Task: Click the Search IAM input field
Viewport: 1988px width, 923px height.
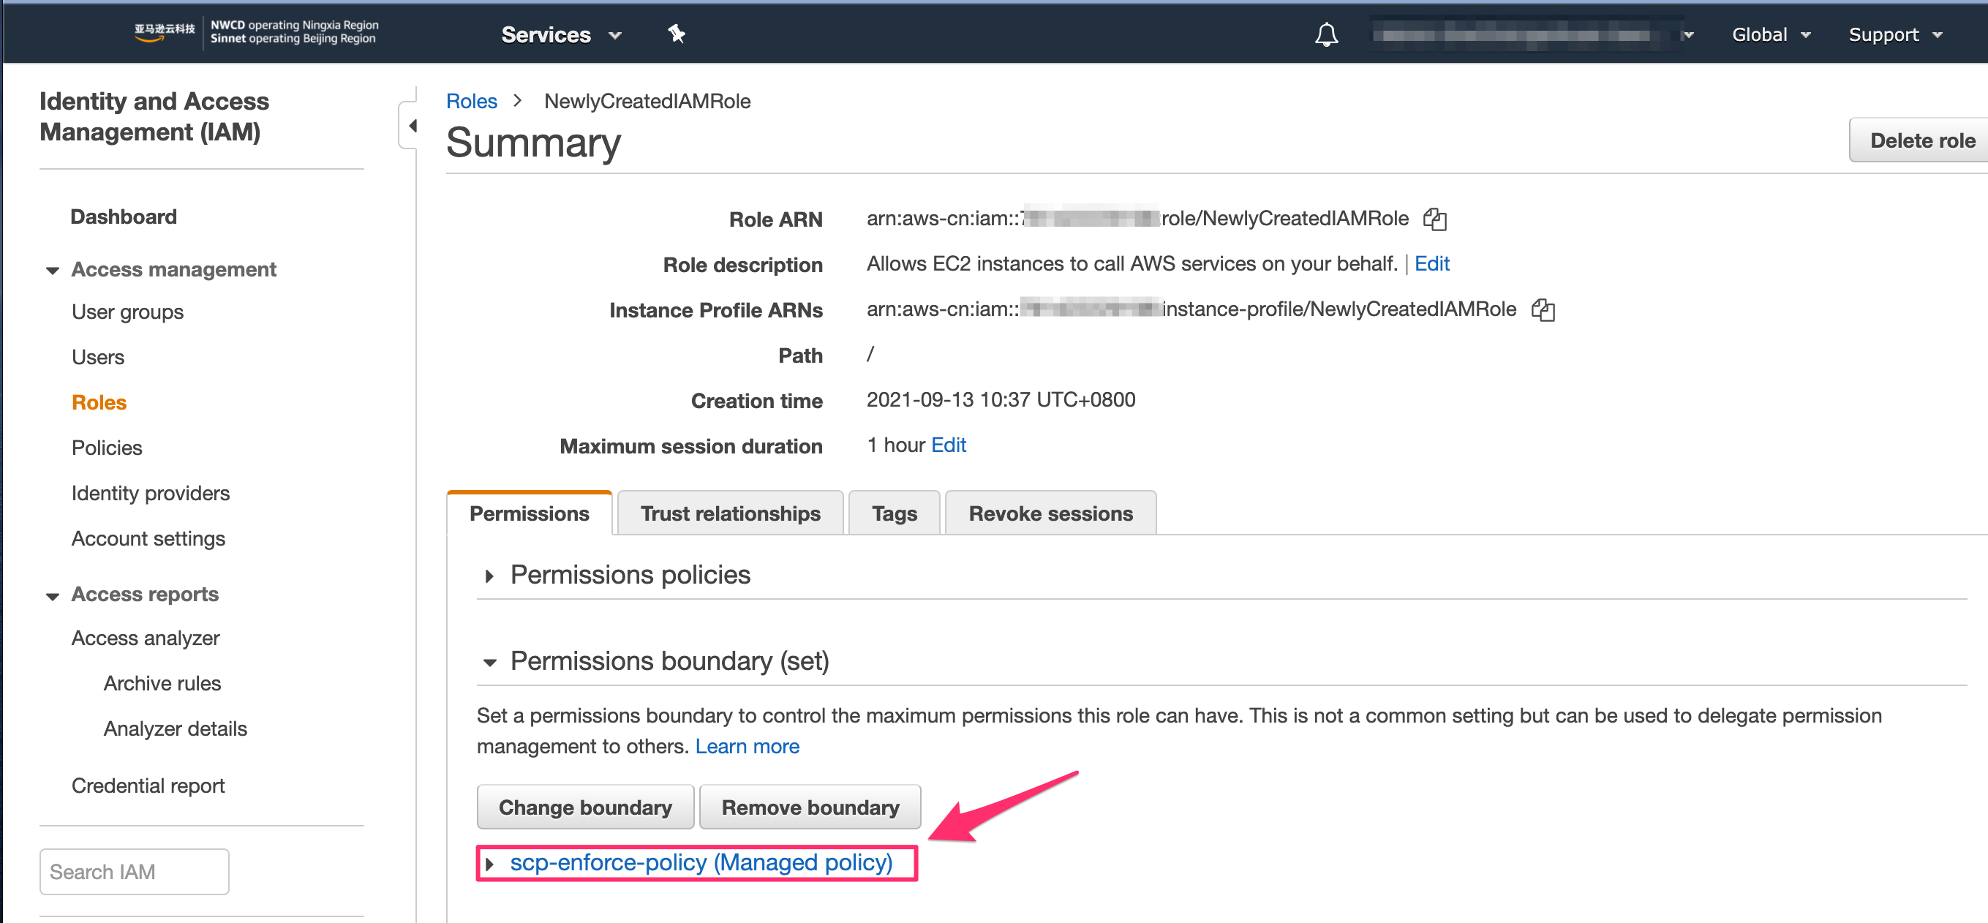Action: [x=135, y=871]
